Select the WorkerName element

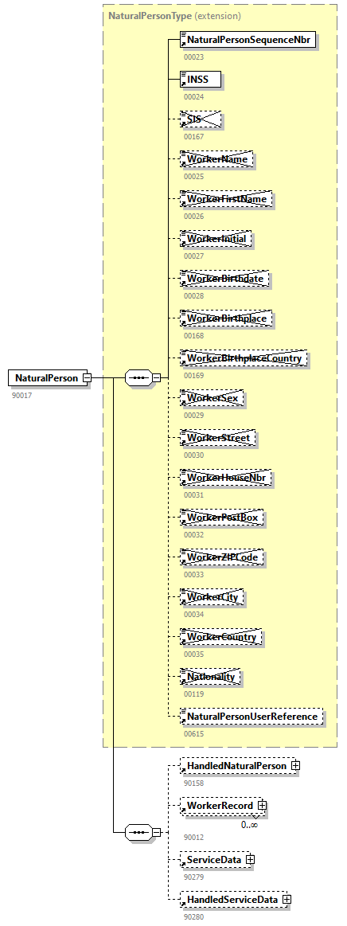click(216, 159)
